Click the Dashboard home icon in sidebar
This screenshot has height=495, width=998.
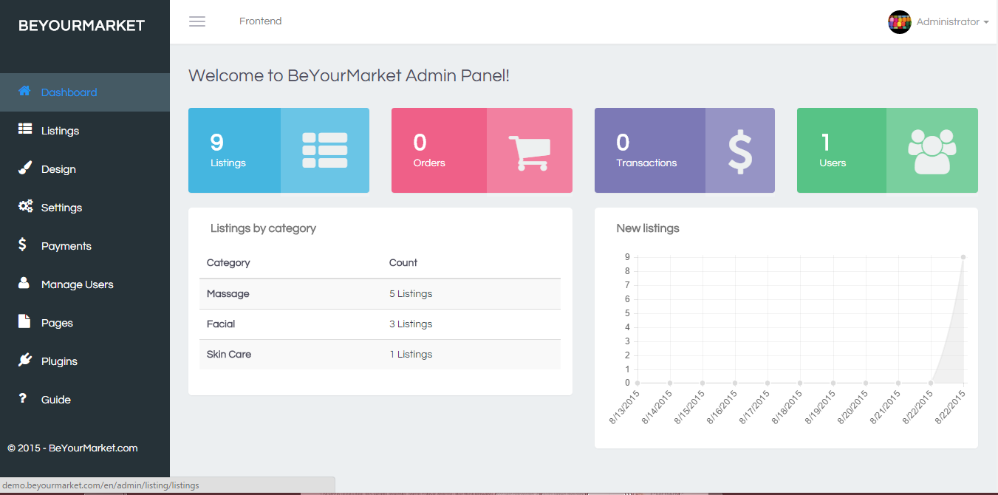pyautogui.click(x=24, y=91)
